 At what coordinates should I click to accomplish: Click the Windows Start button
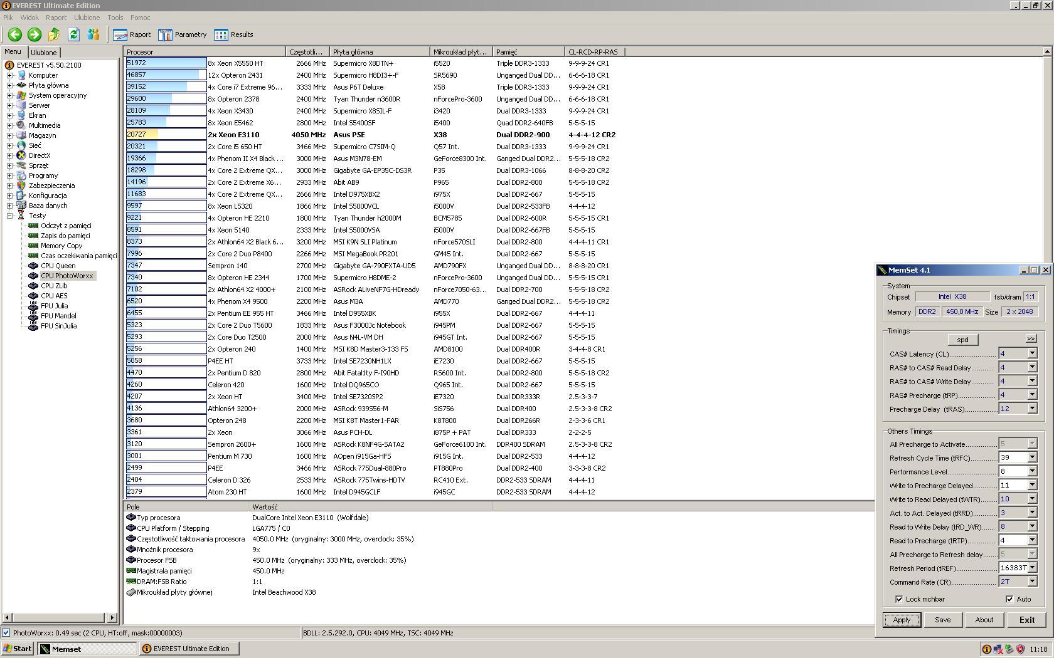(18, 649)
